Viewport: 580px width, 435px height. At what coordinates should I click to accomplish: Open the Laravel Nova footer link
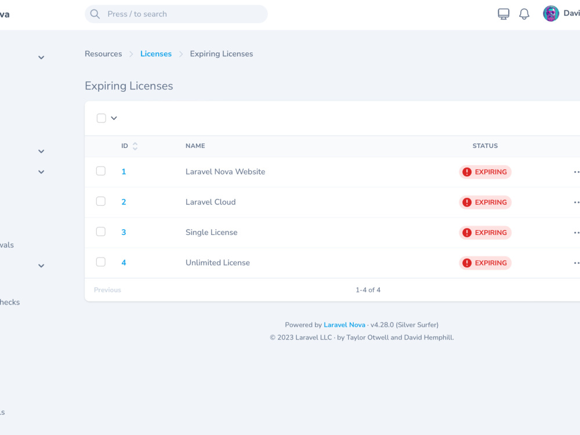(345, 325)
